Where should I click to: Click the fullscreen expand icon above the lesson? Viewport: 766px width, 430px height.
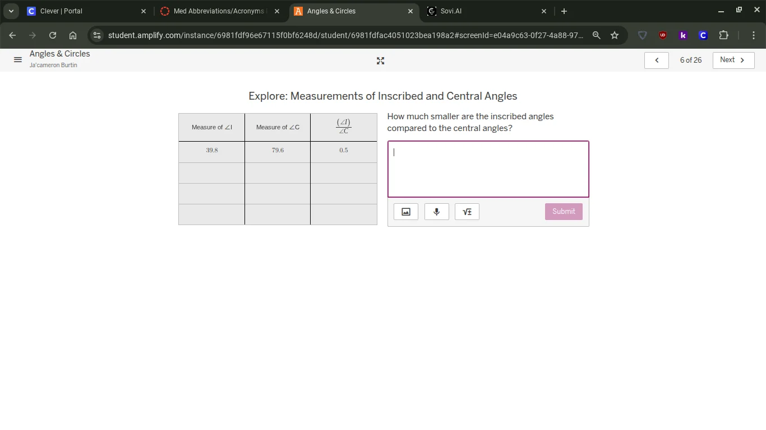click(x=380, y=60)
